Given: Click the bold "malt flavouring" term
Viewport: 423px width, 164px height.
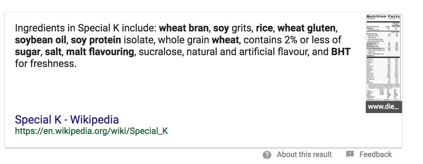Looking at the screenshot, I should coord(100,52).
